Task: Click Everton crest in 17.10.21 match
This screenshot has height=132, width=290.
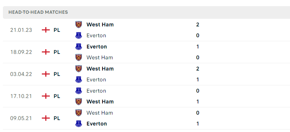Action: click(x=79, y=91)
